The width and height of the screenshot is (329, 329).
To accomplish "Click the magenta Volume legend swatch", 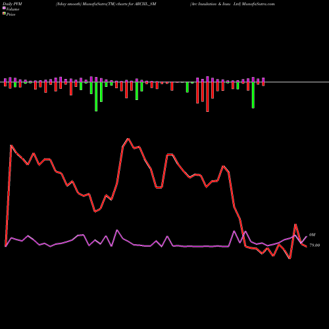I will click(4, 8).
